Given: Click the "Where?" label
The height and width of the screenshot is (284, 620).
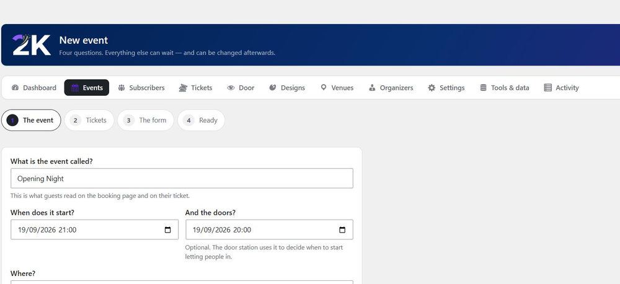Looking at the screenshot, I should (x=23, y=273).
